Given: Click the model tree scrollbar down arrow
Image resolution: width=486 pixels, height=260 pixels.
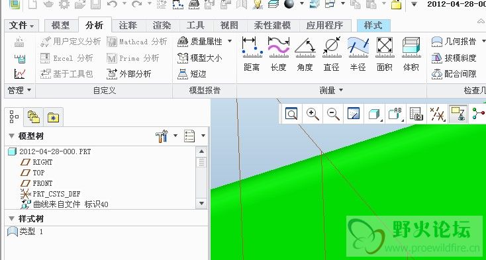Looking at the screenshot, I should [x=201, y=203].
